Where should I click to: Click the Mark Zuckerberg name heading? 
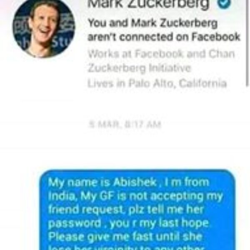point(148,3)
